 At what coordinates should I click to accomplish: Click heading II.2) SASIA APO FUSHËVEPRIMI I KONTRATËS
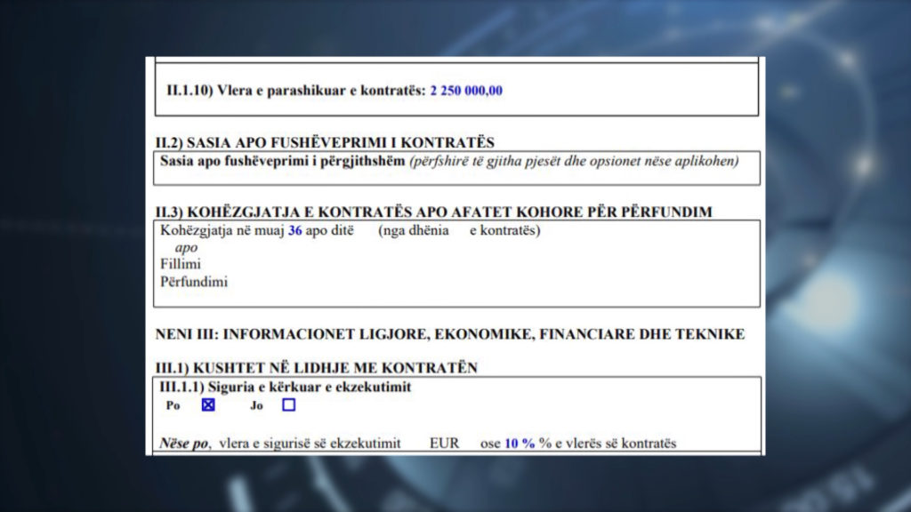pos(325,142)
